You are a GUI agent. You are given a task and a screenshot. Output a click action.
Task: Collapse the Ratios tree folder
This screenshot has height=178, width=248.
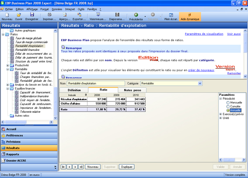point(3,34)
